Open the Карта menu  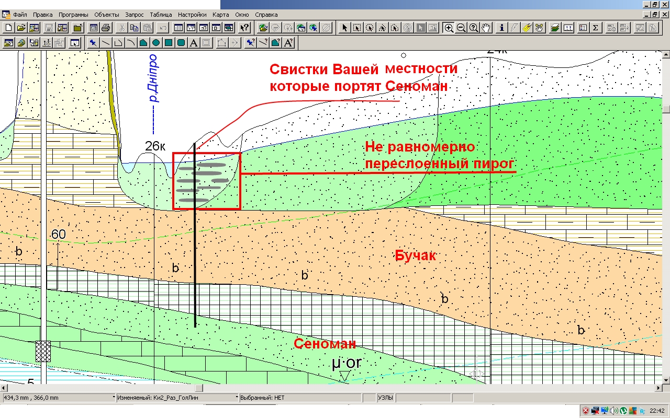[221, 15]
